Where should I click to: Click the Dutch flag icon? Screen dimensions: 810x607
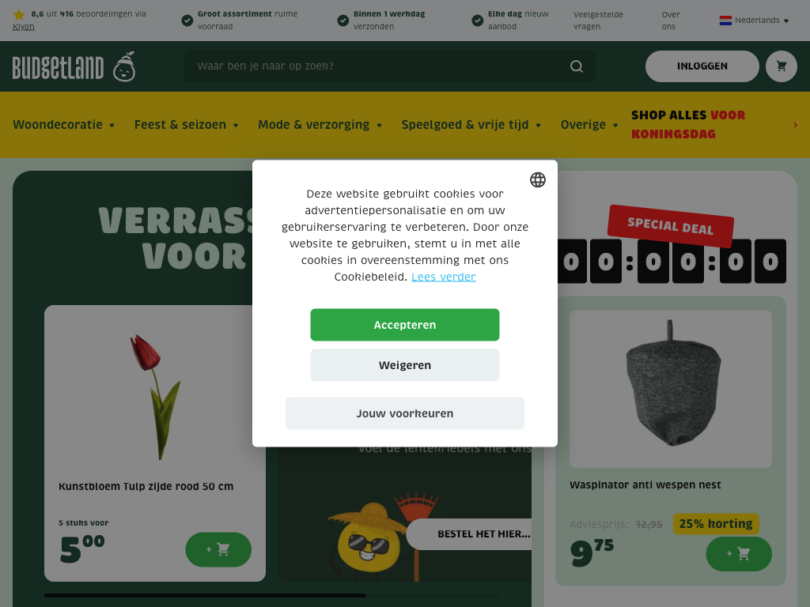click(725, 21)
